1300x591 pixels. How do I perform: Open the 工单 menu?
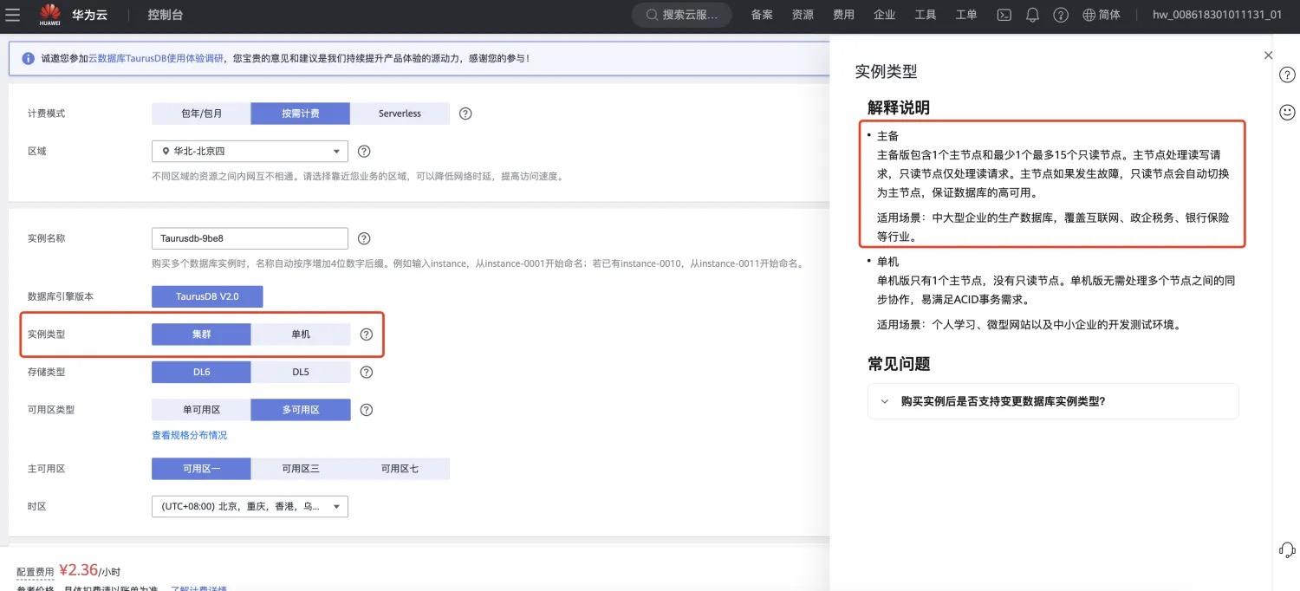966,15
